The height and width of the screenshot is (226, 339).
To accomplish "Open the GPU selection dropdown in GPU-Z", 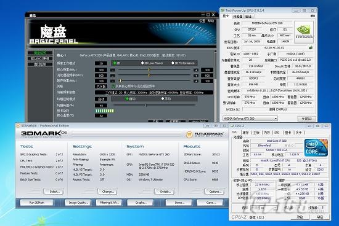I will click(250, 119).
